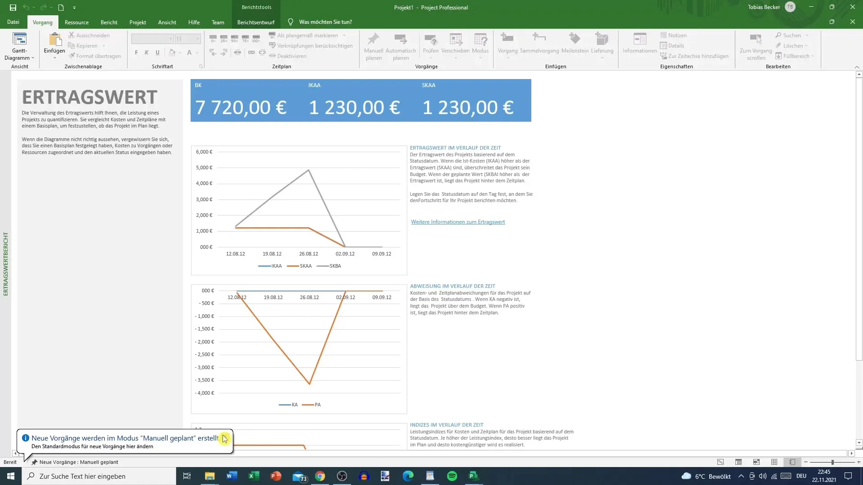Image resolution: width=863 pixels, height=485 pixels.
Task: Expand the Als plangemäß markieren arrow
Action: point(344,35)
